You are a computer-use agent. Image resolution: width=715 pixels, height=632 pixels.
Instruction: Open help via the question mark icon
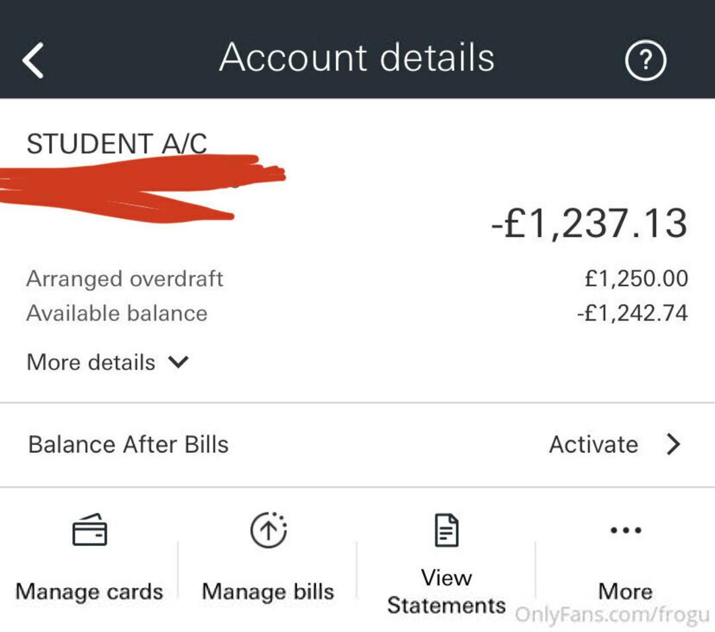645,60
